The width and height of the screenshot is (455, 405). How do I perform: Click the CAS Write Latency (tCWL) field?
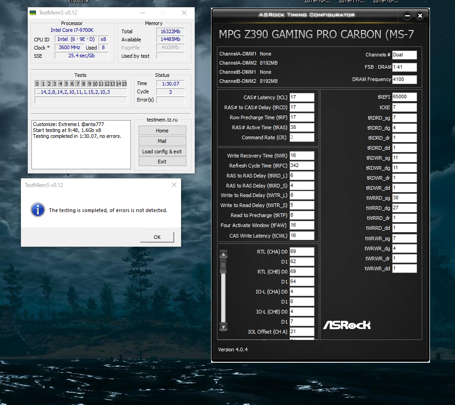pos(302,236)
